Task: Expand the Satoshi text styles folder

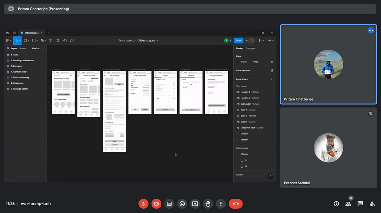Action: tap(238, 140)
